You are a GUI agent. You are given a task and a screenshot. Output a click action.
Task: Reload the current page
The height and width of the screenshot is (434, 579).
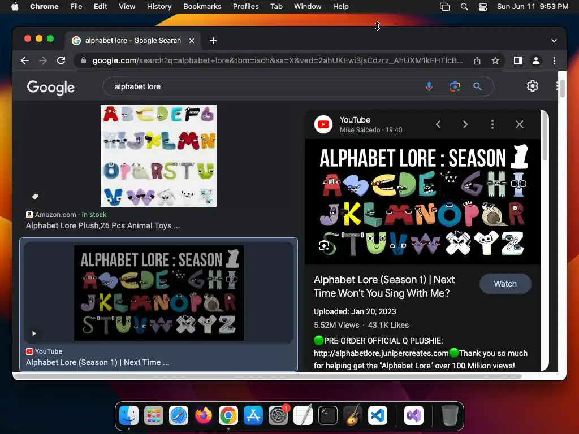pyautogui.click(x=61, y=60)
